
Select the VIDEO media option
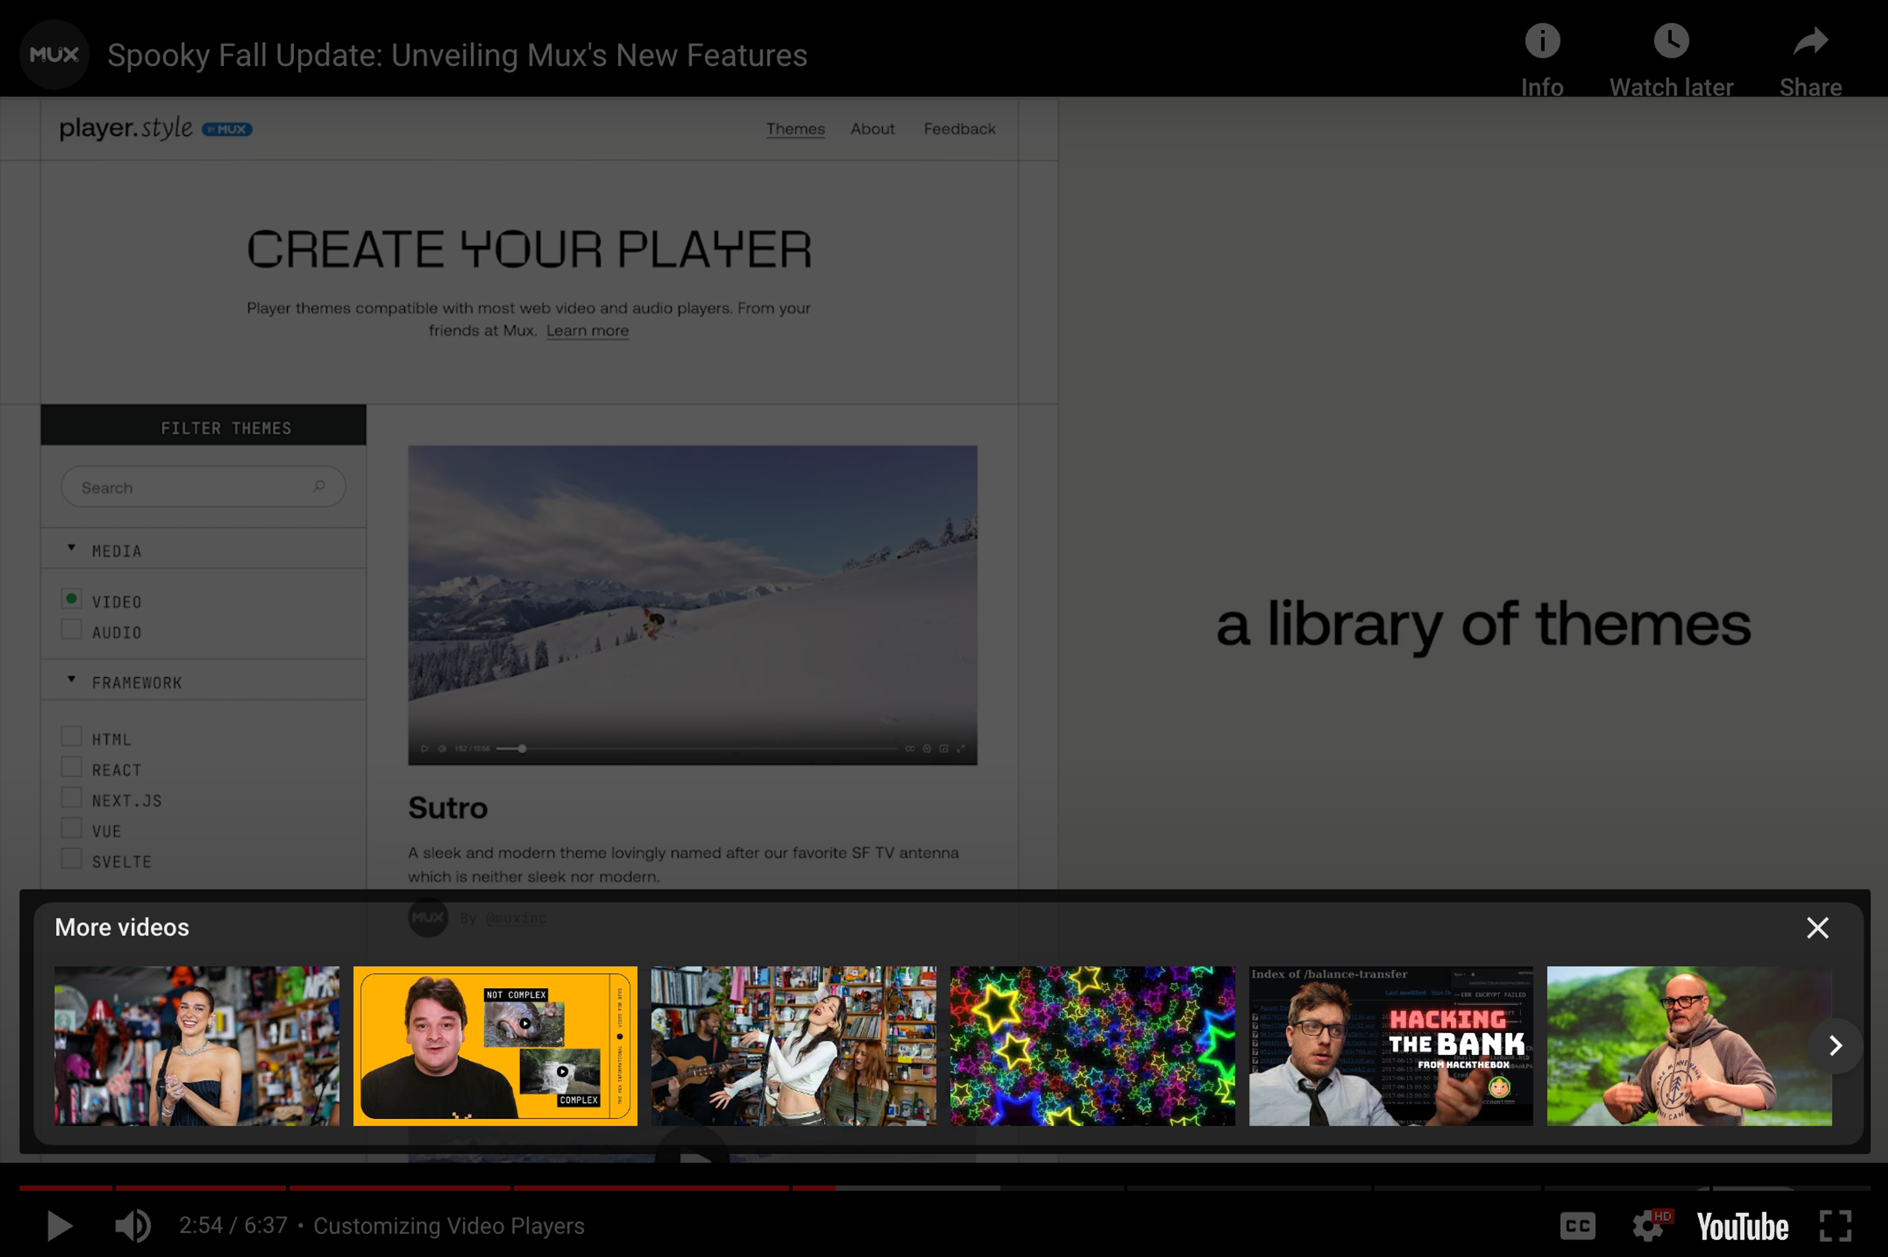(x=71, y=599)
